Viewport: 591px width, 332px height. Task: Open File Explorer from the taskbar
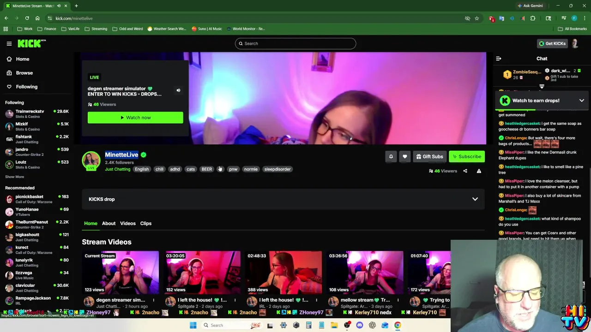[334, 325]
